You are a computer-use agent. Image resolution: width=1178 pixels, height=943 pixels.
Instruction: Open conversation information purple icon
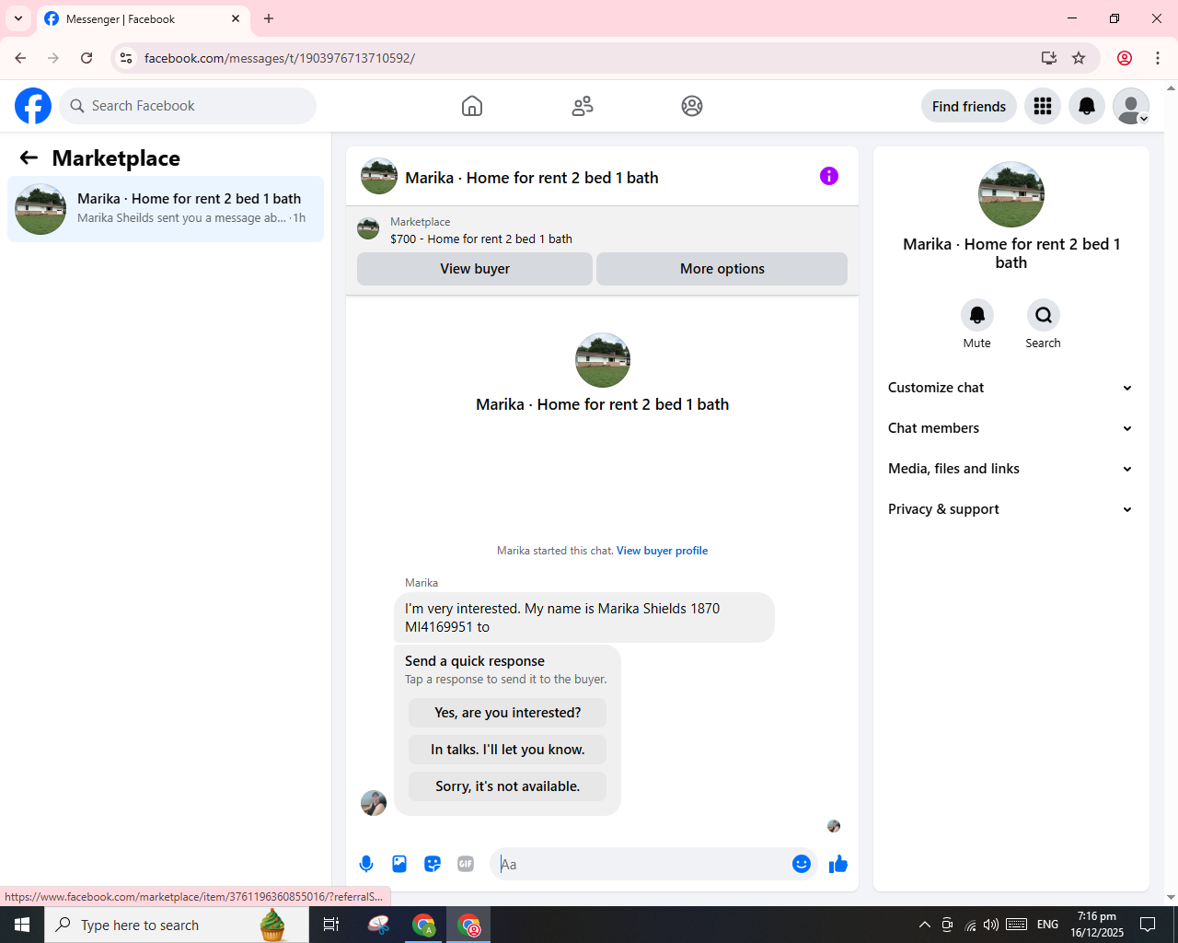(829, 176)
